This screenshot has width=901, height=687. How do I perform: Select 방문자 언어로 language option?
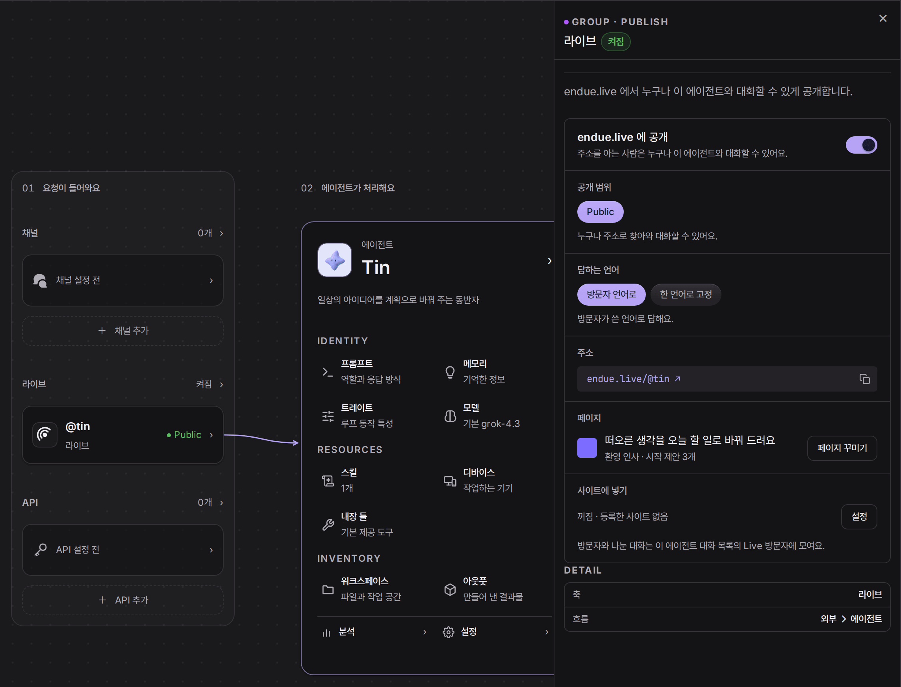611,294
